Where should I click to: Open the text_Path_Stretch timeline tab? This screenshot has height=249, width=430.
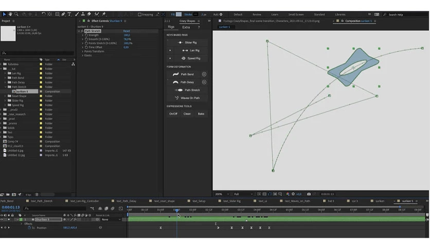pos(42,201)
